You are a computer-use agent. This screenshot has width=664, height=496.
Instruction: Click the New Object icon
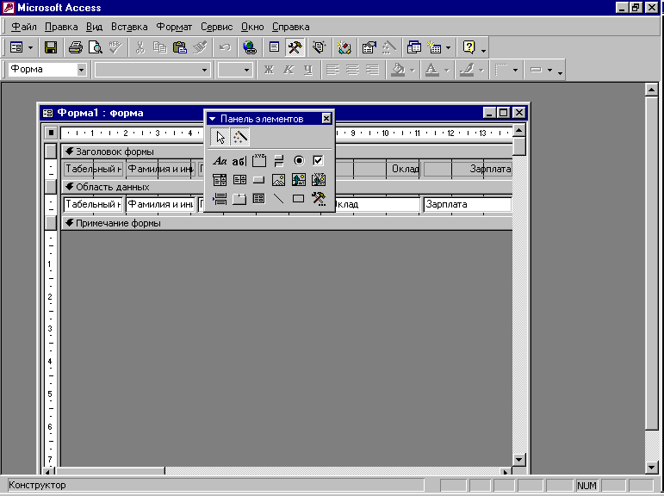(434, 47)
